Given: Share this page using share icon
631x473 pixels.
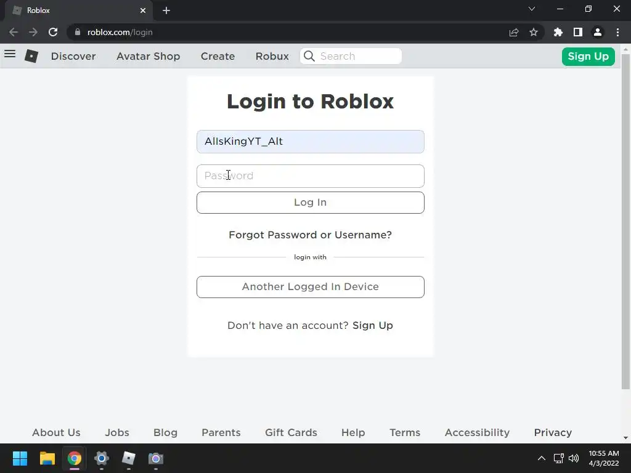Looking at the screenshot, I should click(514, 32).
